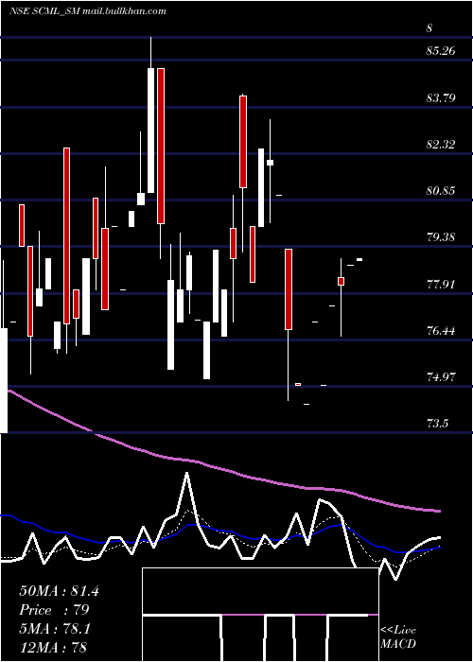Click the '12MA : 78' reading
Image resolution: width=473 pixels, height=662 pixels.
53,647
